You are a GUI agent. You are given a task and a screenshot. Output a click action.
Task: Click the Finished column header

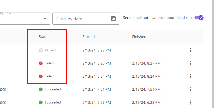(x=139, y=37)
